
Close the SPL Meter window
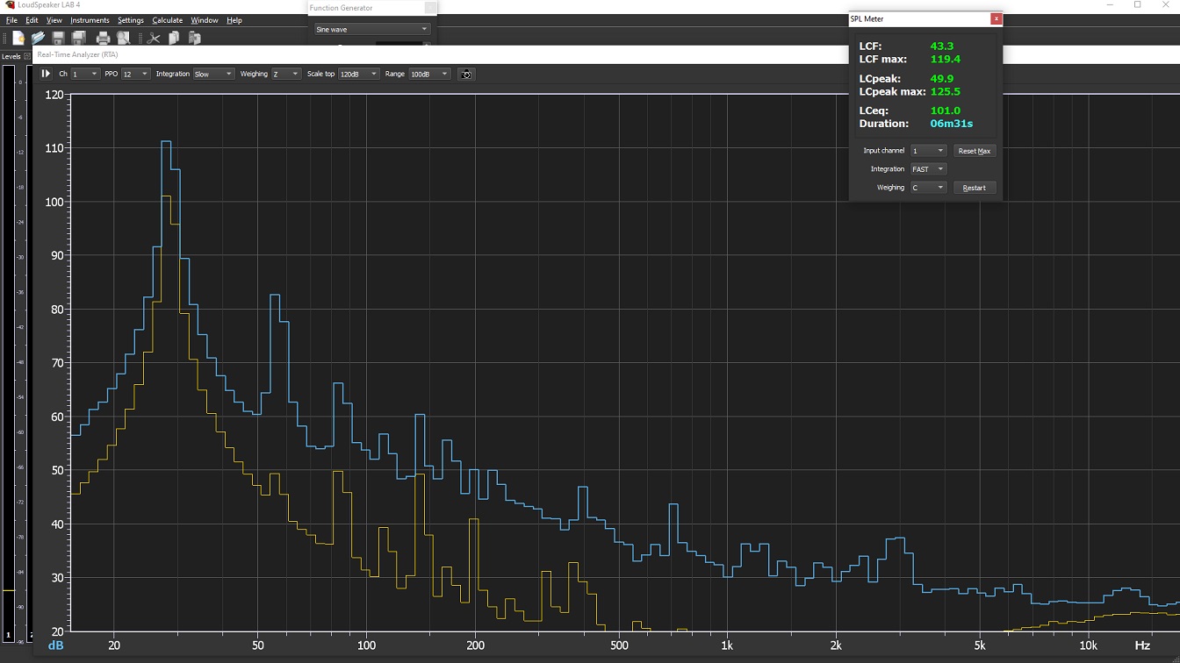click(x=996, y=18)
